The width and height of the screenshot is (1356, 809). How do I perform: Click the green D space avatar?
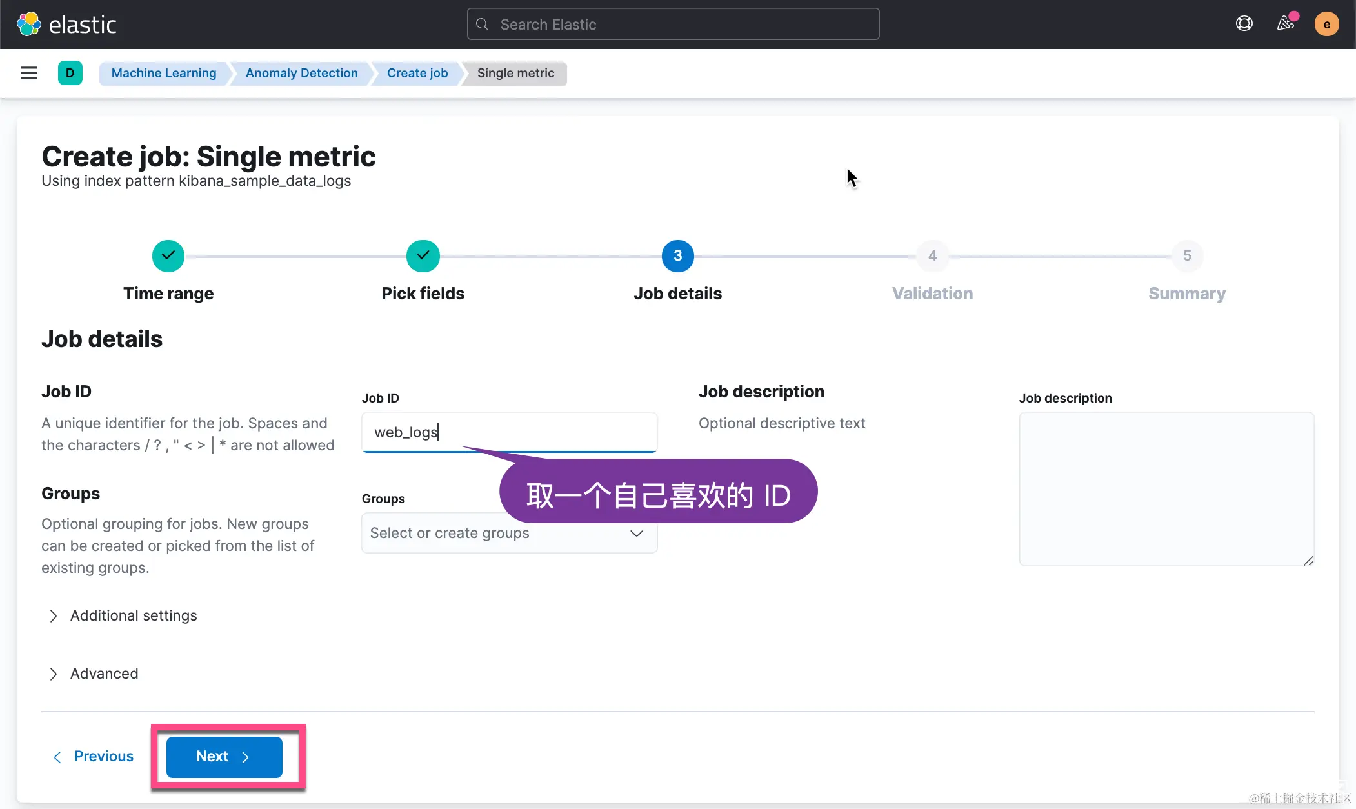pyautogui.click(x=70, y=73)
